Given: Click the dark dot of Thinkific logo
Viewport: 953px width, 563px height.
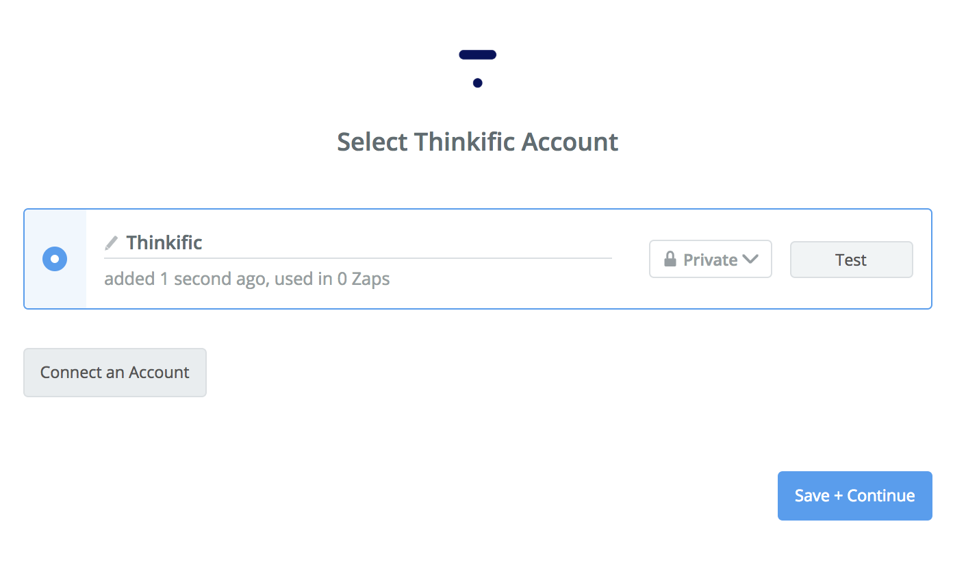Looking at the screenshot, I should click(x=477, y=83).
